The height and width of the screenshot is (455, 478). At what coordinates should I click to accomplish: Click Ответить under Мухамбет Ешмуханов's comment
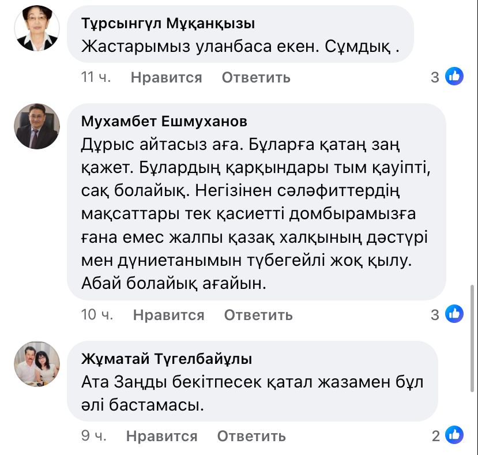[x=258, y=315]
